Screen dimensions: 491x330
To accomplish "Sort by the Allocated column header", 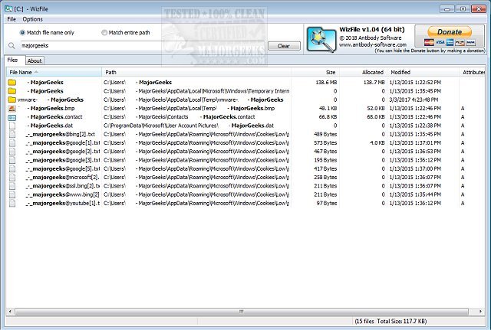I will pyautogui.click(x=364, y=72).
